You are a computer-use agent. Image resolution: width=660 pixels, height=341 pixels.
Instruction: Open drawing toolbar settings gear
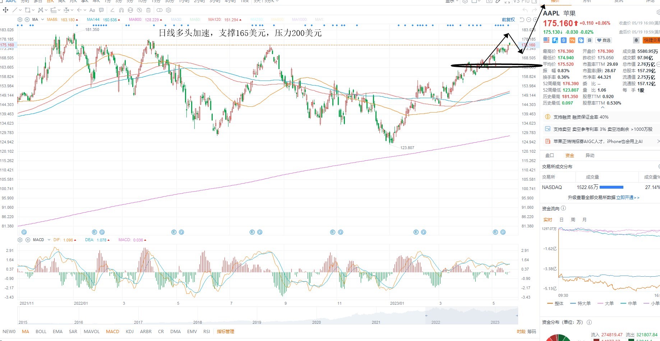tap(169, 10)
